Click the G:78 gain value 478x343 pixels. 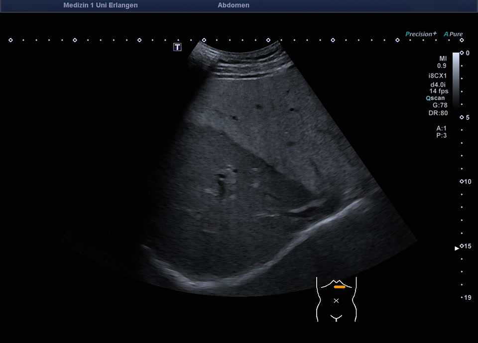(x=439, y=105)
